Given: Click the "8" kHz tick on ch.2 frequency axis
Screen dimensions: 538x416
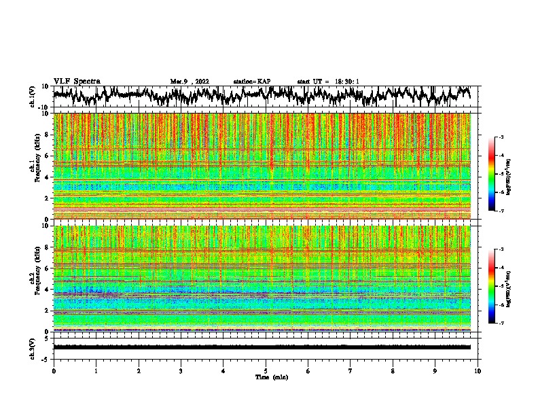Looking at the screenshot, I should (x=48, y=247).
